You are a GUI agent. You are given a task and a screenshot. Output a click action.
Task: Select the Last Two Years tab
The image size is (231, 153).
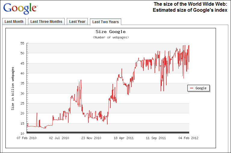coord(105,22)
